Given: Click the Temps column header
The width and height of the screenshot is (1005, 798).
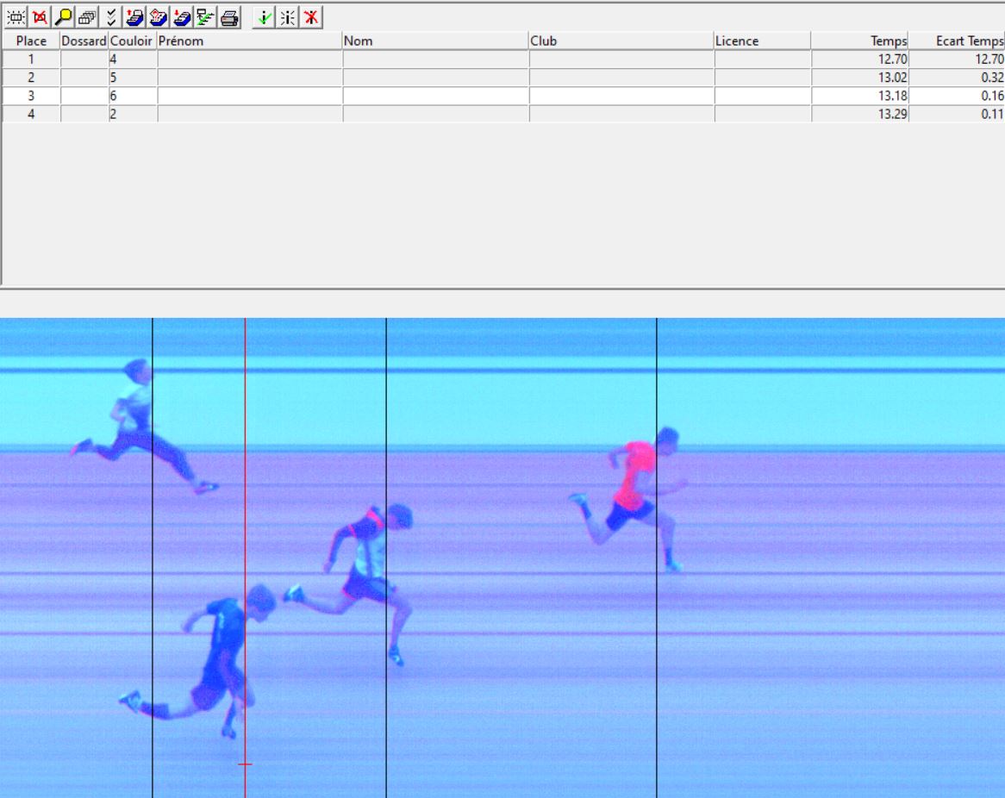Looking at the screenshot, I should pos(859,41).
